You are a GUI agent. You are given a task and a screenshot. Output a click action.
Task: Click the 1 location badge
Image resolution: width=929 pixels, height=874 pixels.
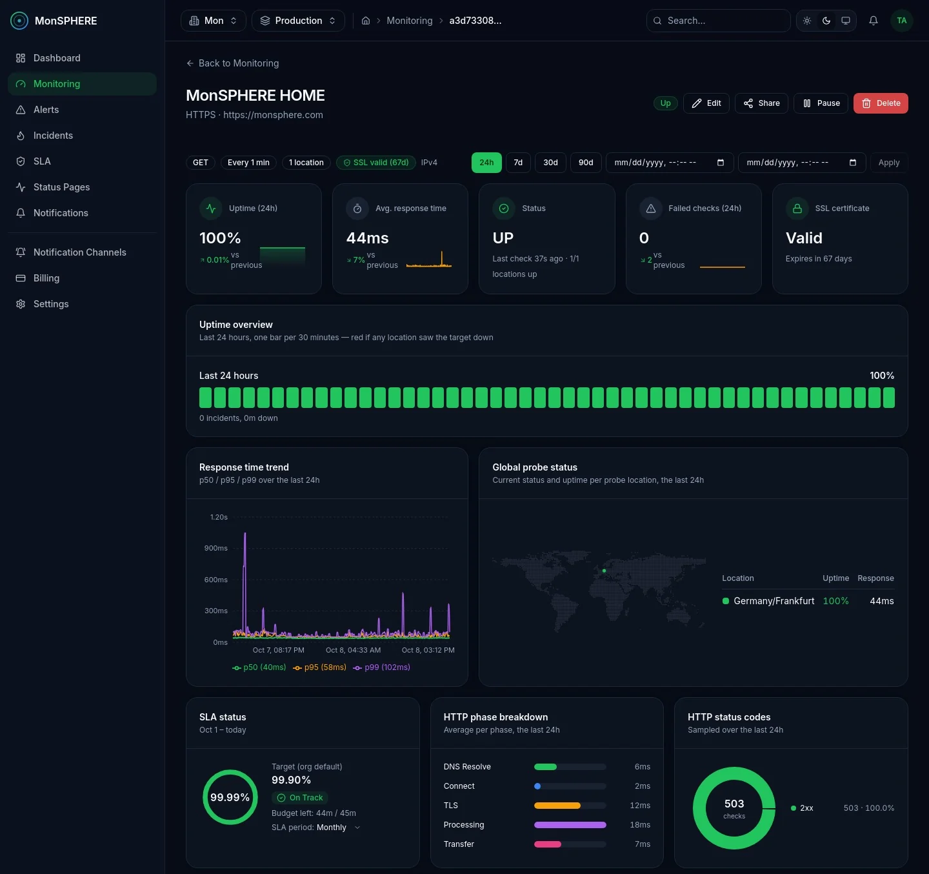click(306, 163)
